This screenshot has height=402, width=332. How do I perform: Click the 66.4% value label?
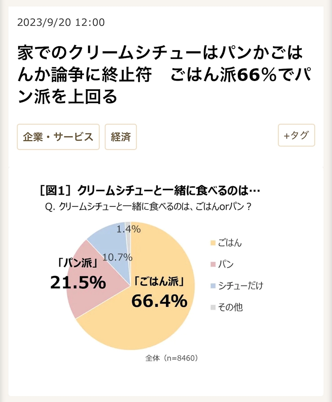pos(159,301)
